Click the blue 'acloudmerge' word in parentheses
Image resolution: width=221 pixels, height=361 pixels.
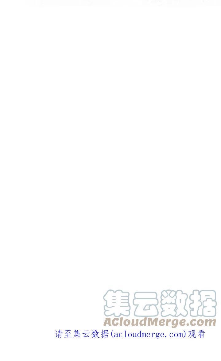[x=140, y=334]
